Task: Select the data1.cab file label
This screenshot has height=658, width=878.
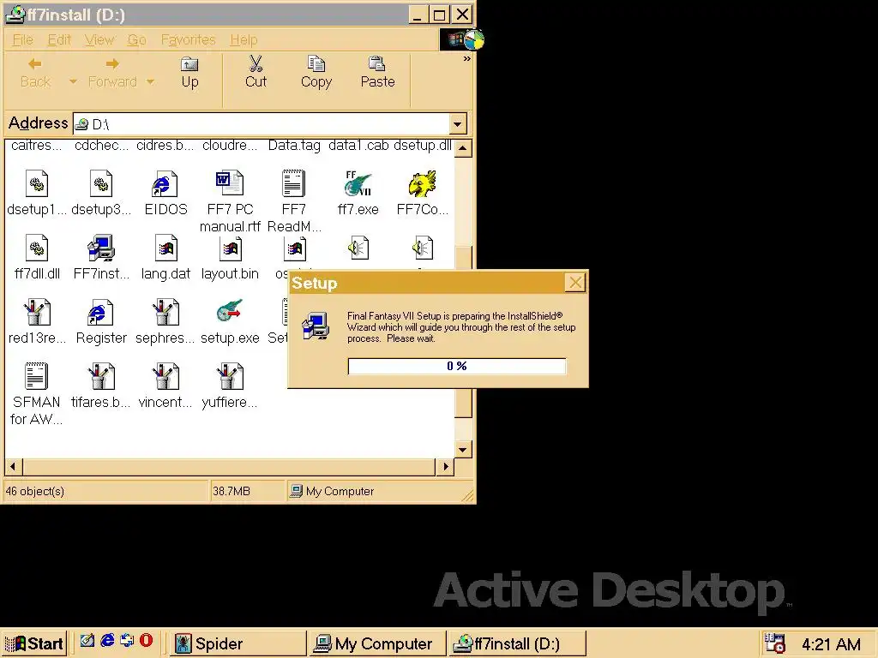Action: [358, 146]
